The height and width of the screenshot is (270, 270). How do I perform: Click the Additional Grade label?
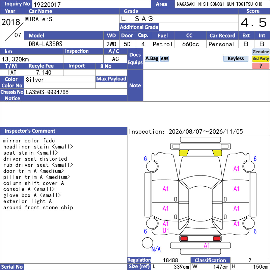(x=139, y=27)
